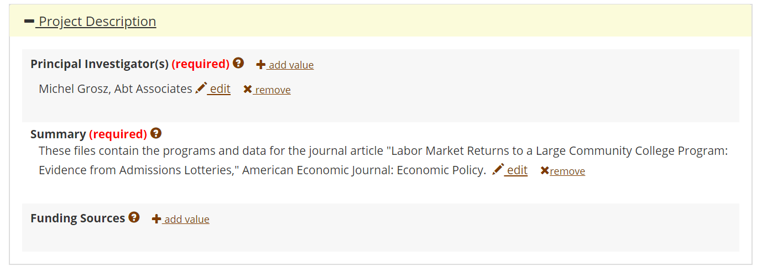The image size is (762, 271).
Task: Click 'edit' link for Michel Grosz entry
Action: pyautogui.click(x=220, y=89)
